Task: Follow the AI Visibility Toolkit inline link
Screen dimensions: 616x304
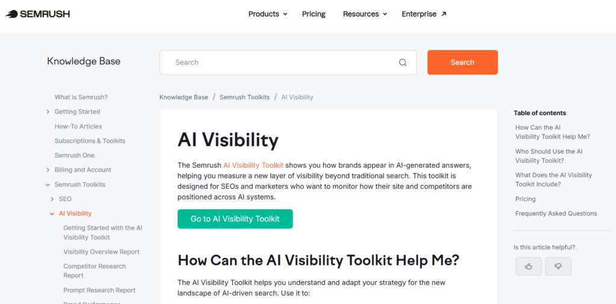Action: tap(253, 165)
